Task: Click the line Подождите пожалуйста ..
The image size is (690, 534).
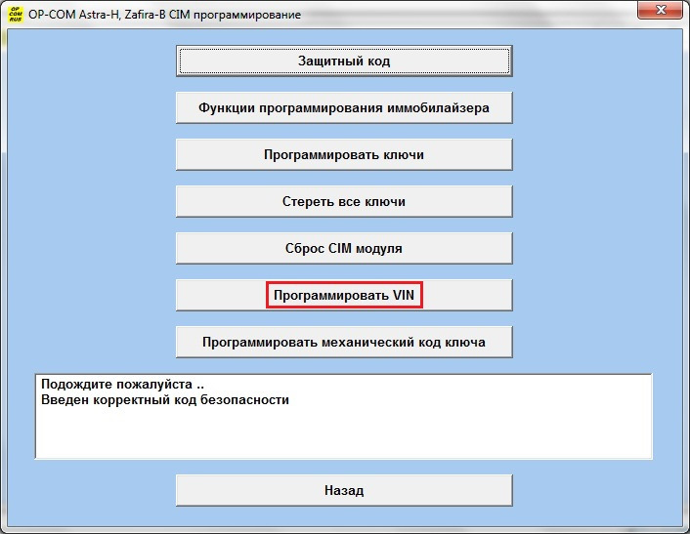Action: pyautogui.click(x=123, y=384)
